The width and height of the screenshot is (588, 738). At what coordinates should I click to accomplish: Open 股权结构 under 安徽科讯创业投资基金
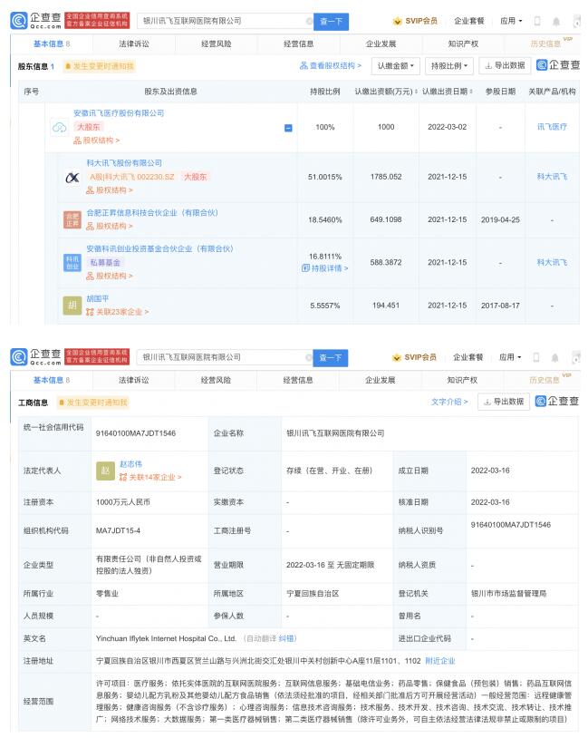point(110,276)
